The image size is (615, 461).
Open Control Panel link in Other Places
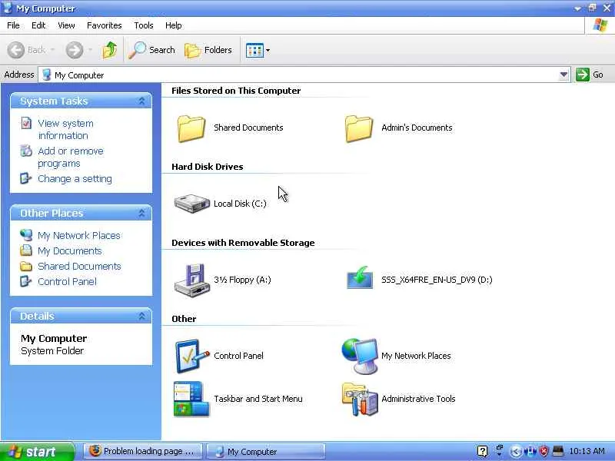67,281
